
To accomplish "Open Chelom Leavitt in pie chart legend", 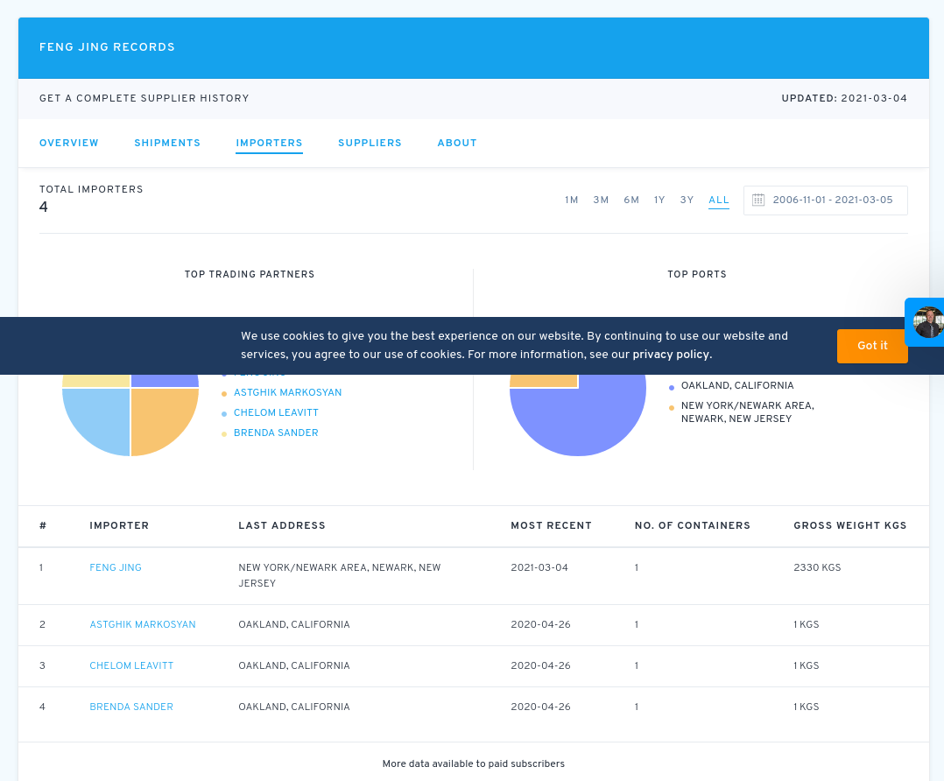I will point(276,412).
